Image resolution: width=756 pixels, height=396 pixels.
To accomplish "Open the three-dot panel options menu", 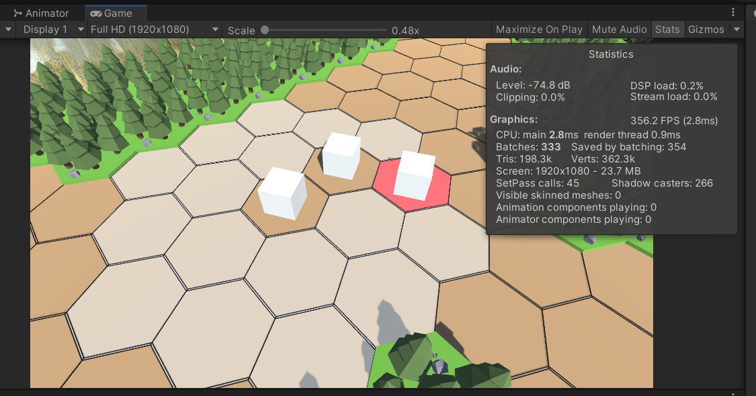I will tap(733, 12).
